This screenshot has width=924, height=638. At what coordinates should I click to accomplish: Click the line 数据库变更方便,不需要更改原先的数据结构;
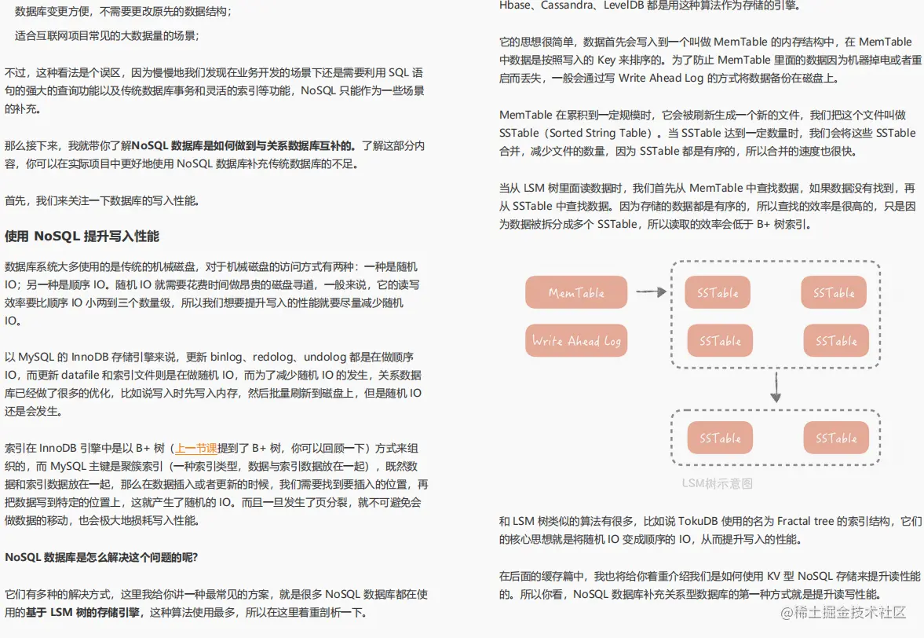coord(123,12)
